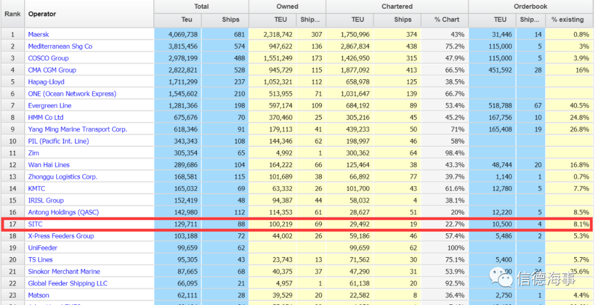The height and width of the screenshot is (305, 595).
Task: Select KMTC chartered TEU 101,700
Action: (358, 188)
